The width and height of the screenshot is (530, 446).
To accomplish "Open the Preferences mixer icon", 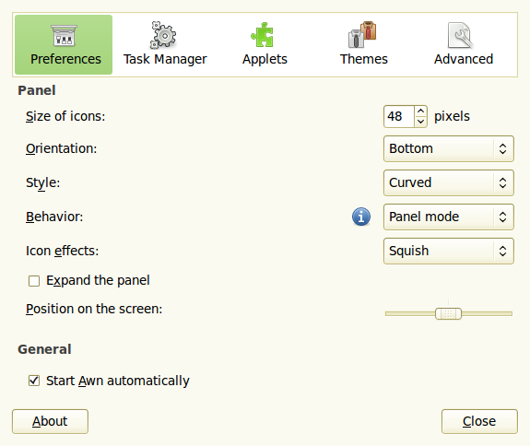I will coord(64,35).
